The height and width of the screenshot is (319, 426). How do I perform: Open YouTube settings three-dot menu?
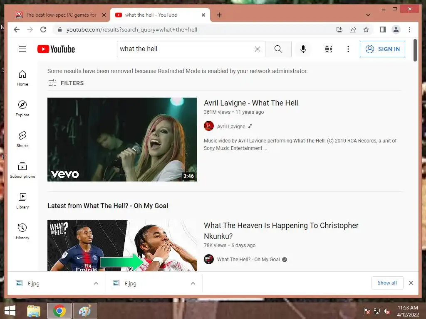coord(348,49)
